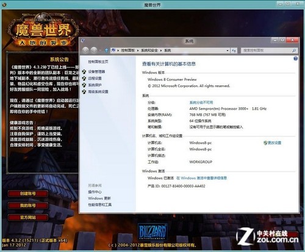
Task: Click the pen and touch input value
Action: coord(216,127)
